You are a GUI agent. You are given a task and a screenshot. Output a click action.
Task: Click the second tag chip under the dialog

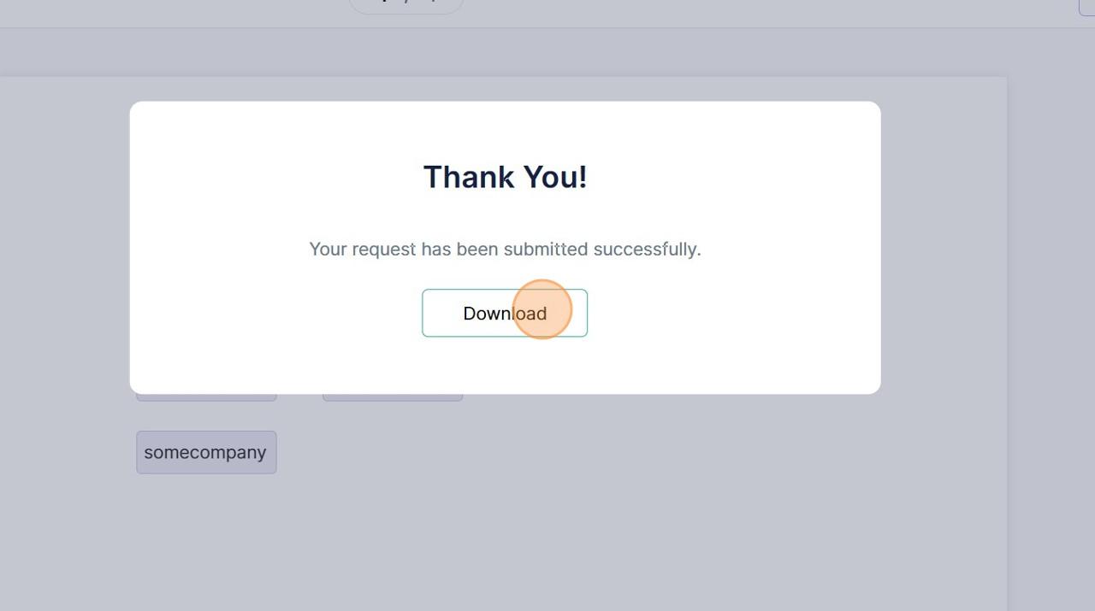coord(393,397)
